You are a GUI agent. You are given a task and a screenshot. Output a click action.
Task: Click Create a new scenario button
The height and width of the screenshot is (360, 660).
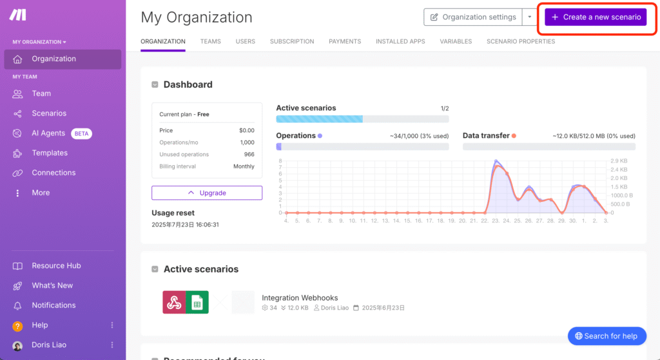pos(596,17)
